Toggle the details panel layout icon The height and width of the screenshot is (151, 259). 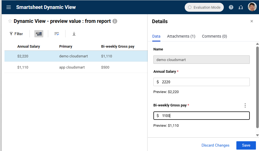click(39, 34)
